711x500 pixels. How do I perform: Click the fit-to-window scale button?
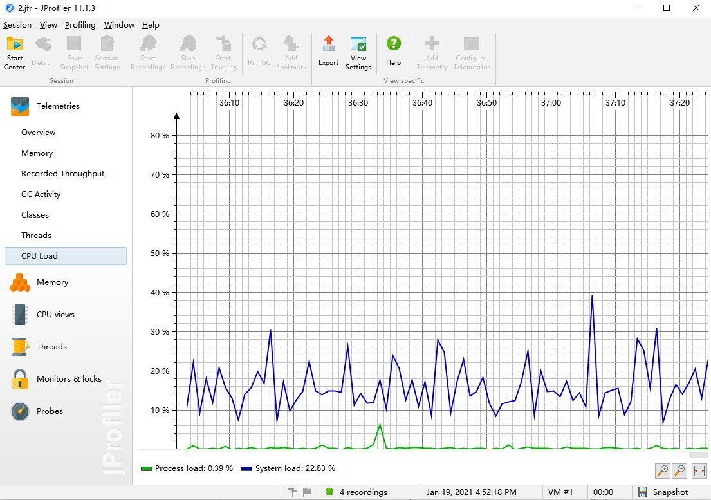699,470
